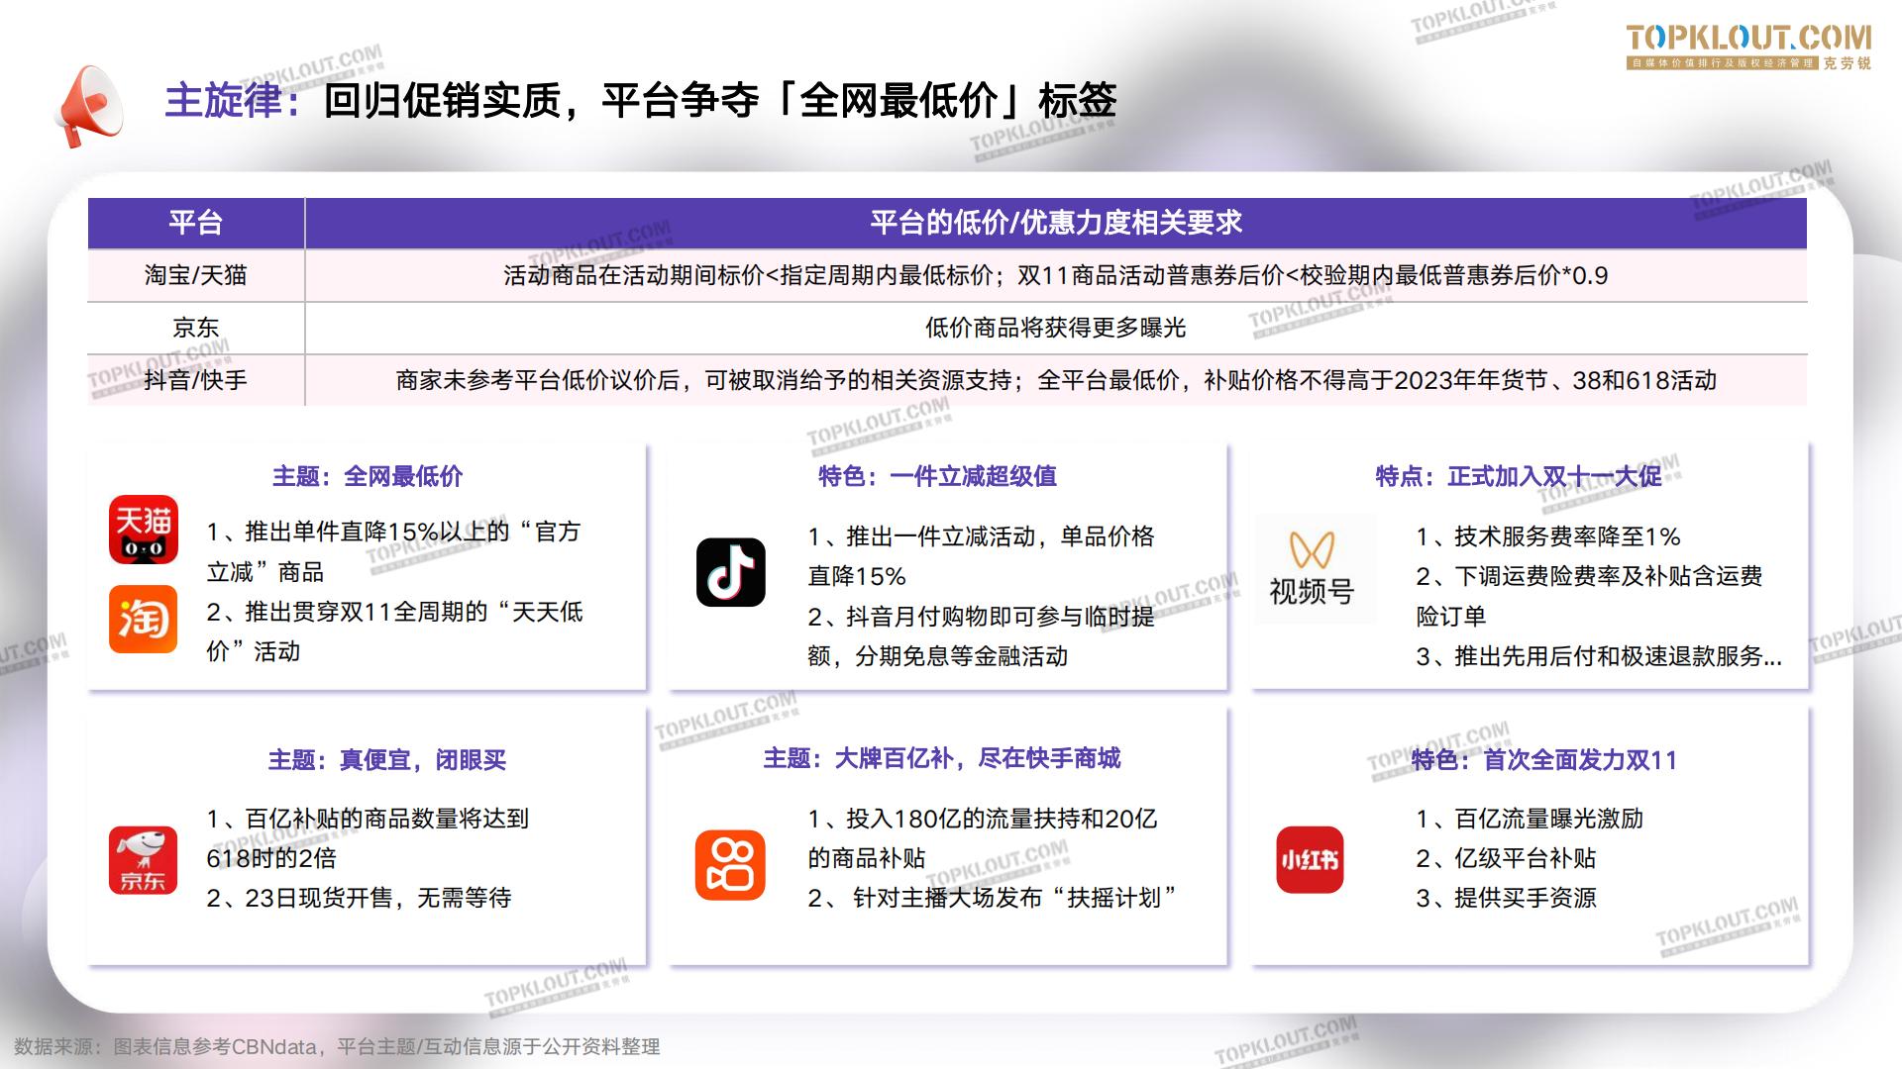Click text 百亿流量曝光激励
Screen dimensions: 1902x1069
click(x=1530, y=819)
